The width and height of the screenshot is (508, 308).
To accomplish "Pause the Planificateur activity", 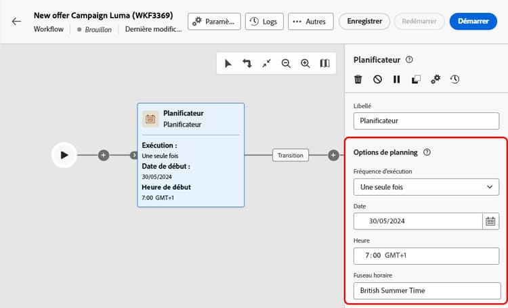I will [396, 79].
